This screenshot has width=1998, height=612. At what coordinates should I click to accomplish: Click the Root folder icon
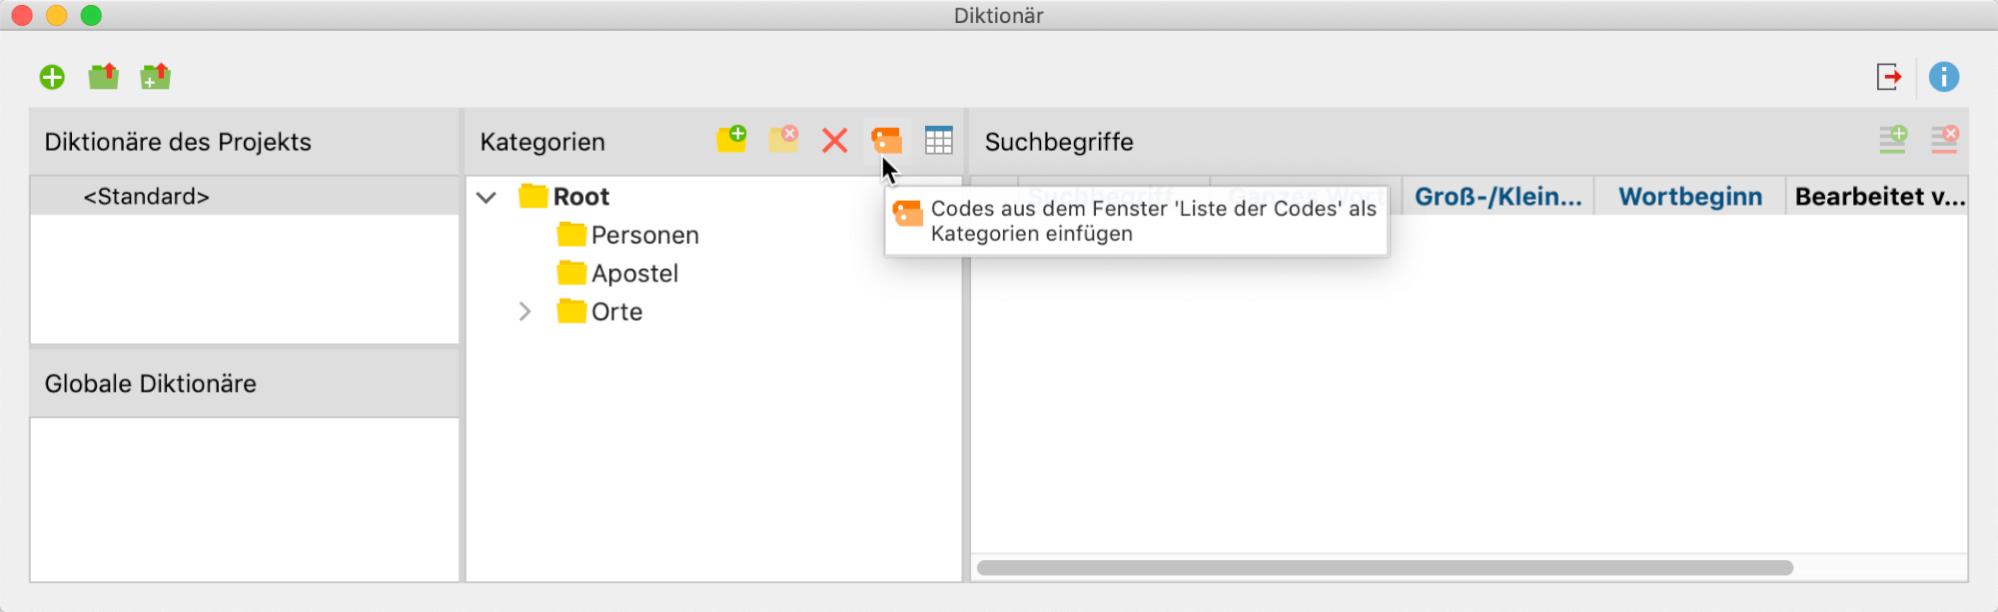(533, 196)
